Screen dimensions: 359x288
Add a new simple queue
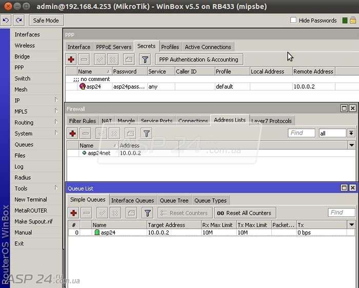click(73, 213)
